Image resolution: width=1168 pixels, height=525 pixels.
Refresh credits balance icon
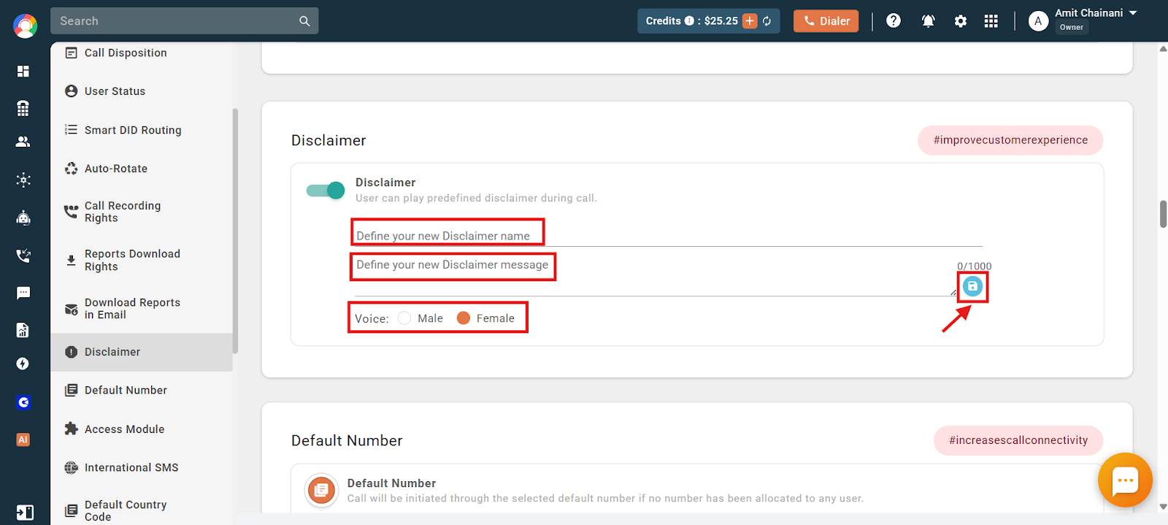767,21
